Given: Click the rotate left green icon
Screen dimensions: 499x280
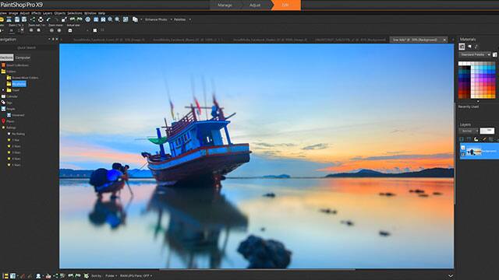Looking at the screenshot, I should tap(73, 19).
